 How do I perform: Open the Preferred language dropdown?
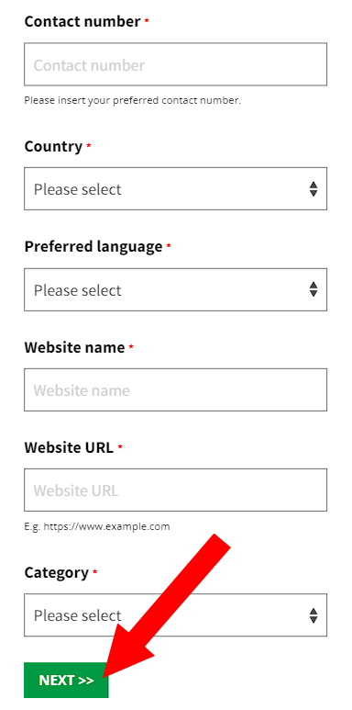[x=175, y=289]
